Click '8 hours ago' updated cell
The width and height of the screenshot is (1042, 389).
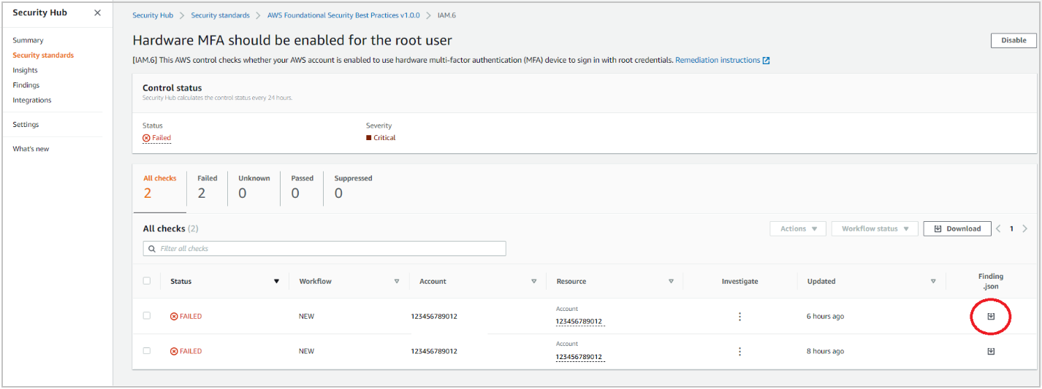click(x=825, y=351)
